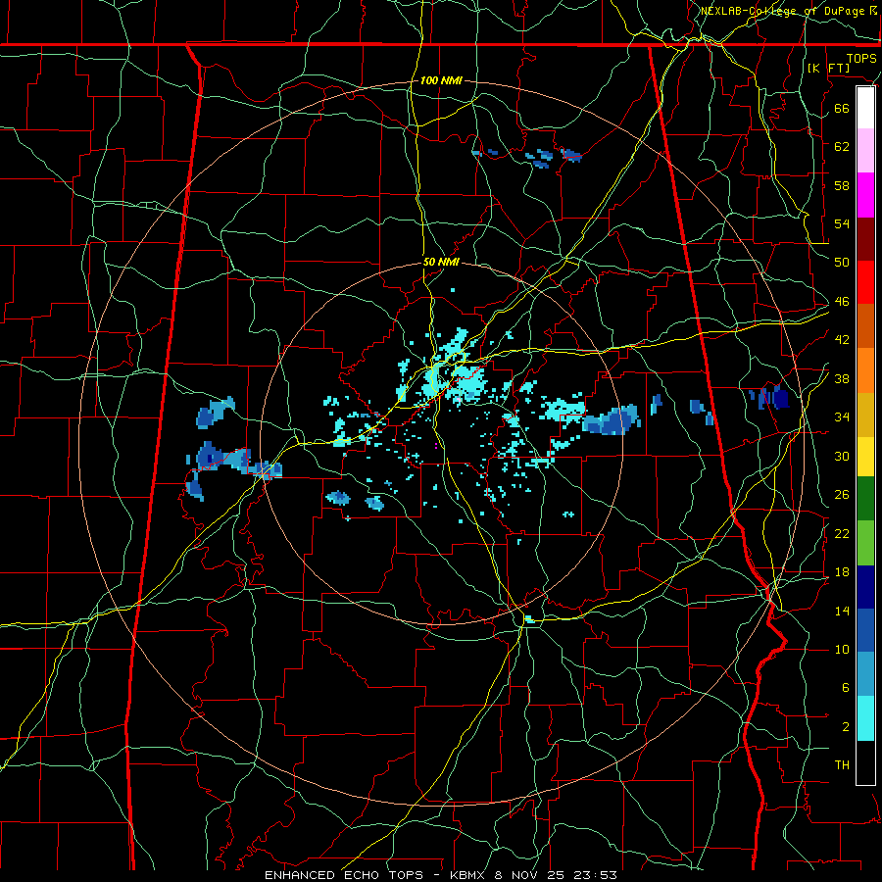882x882 pixels.
Task: Click the legend value '66'
Action: (842, 108)
